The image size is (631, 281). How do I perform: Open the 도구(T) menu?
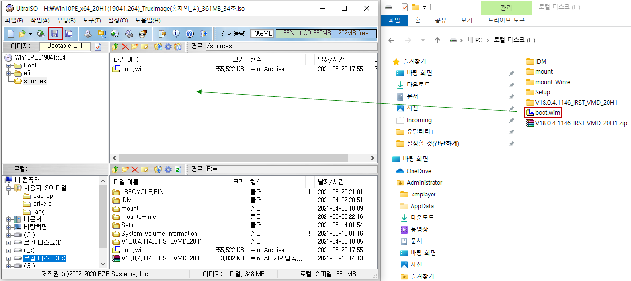pyautogui.click(x=92, y=21)
